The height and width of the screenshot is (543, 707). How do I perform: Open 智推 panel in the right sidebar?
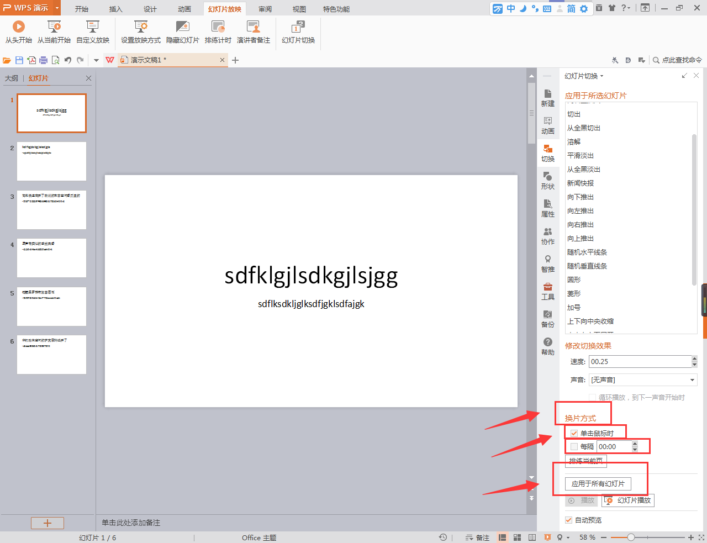tap(548, 263)
